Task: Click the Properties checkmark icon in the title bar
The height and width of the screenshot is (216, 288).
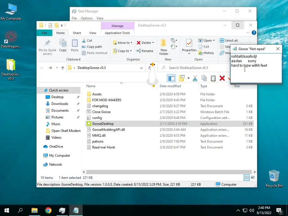Action: (x=50, y=25)
